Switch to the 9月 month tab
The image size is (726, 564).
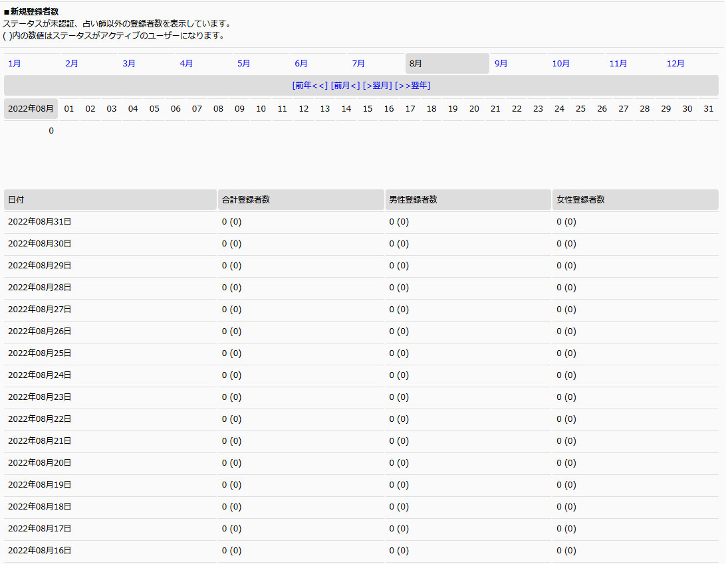point(501,64)
